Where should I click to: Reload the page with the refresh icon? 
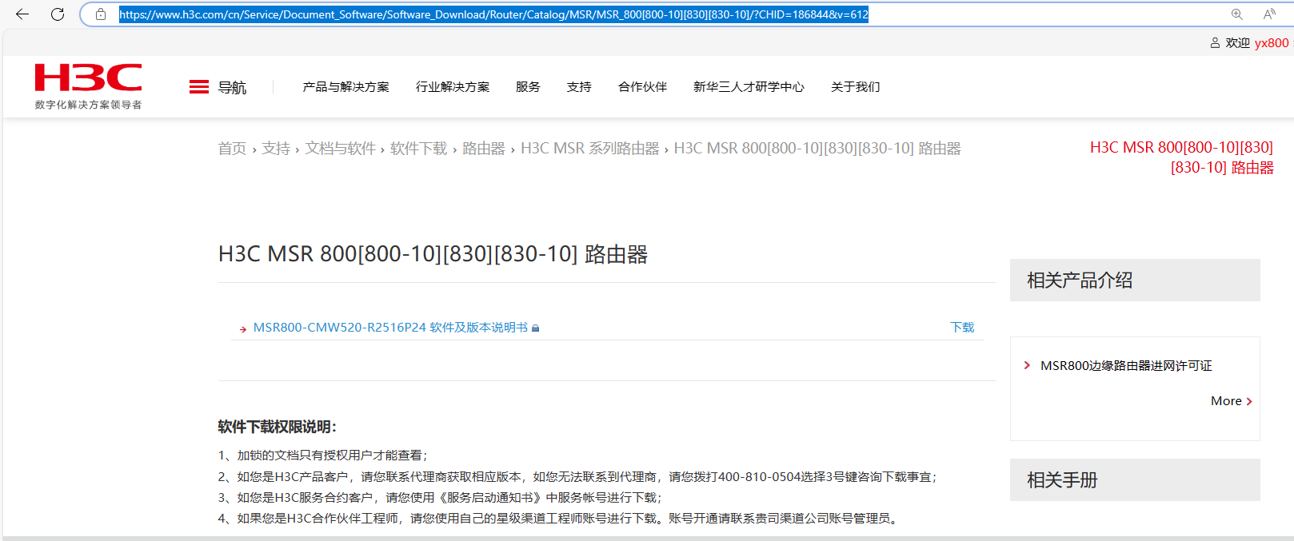[58, 14]
